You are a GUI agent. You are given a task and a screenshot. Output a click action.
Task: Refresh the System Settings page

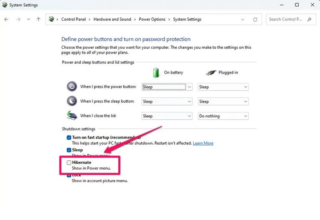pos(255,20)
